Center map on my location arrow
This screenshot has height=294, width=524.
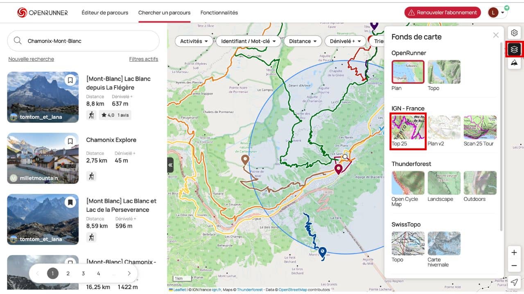(514, 282)
